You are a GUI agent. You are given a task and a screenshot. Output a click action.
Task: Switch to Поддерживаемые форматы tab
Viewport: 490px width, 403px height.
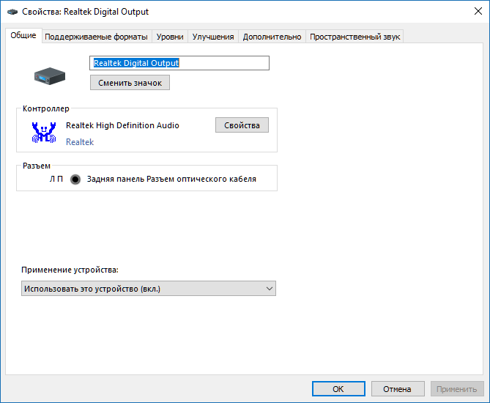coord(96,37)
